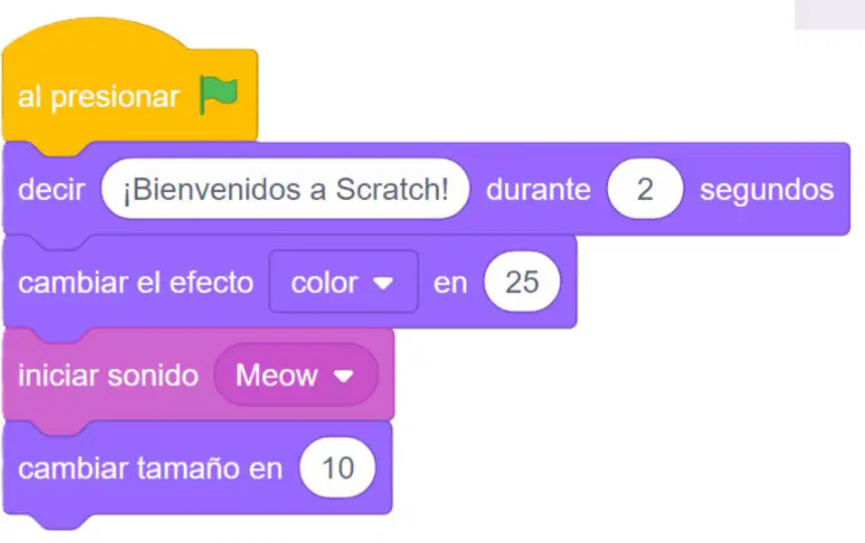The height and width of the screenshot is (543, 865).
Task: Click the "decir" label on the say block
Action: click(52, 189)
